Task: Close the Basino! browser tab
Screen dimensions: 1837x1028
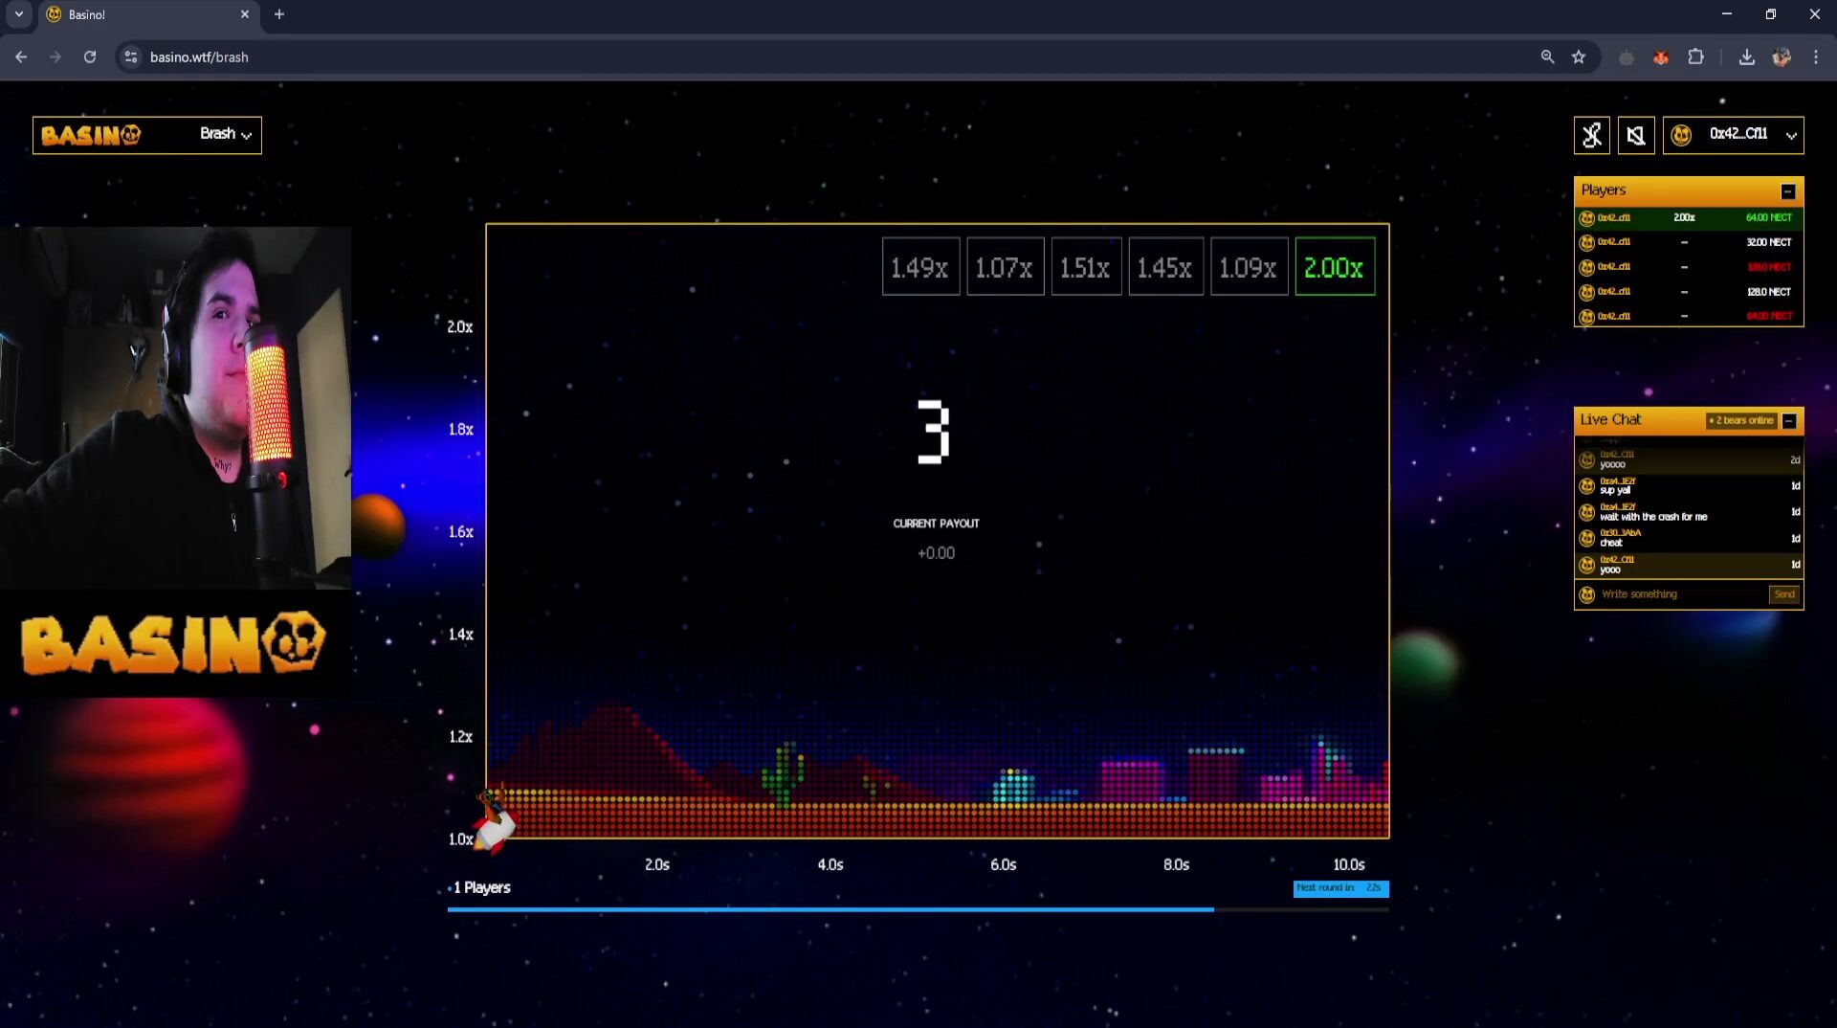Action: coord(244,14)
